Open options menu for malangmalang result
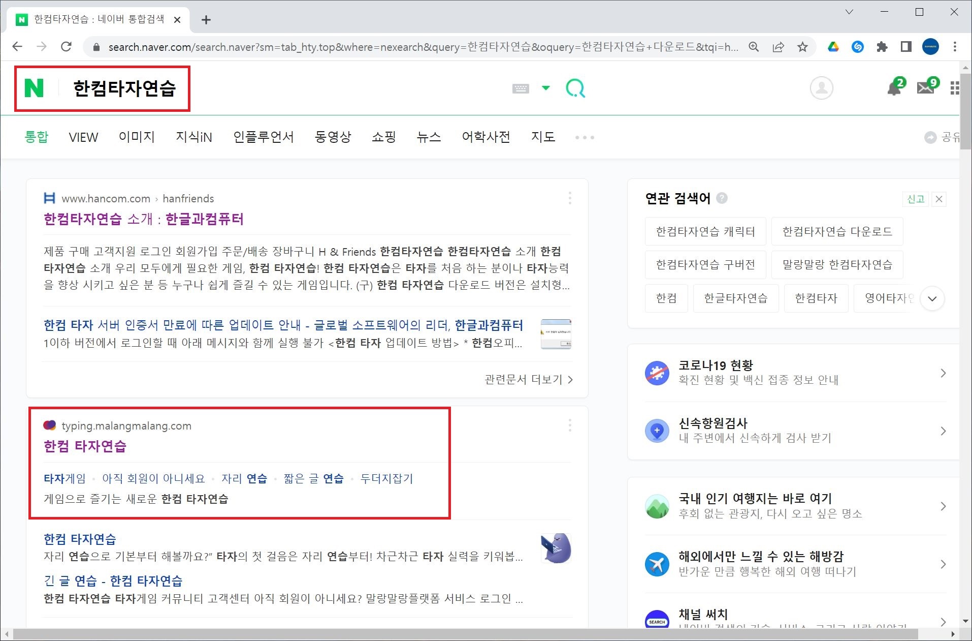The height and width of the screenshot is (641, 972). point(570,425)
